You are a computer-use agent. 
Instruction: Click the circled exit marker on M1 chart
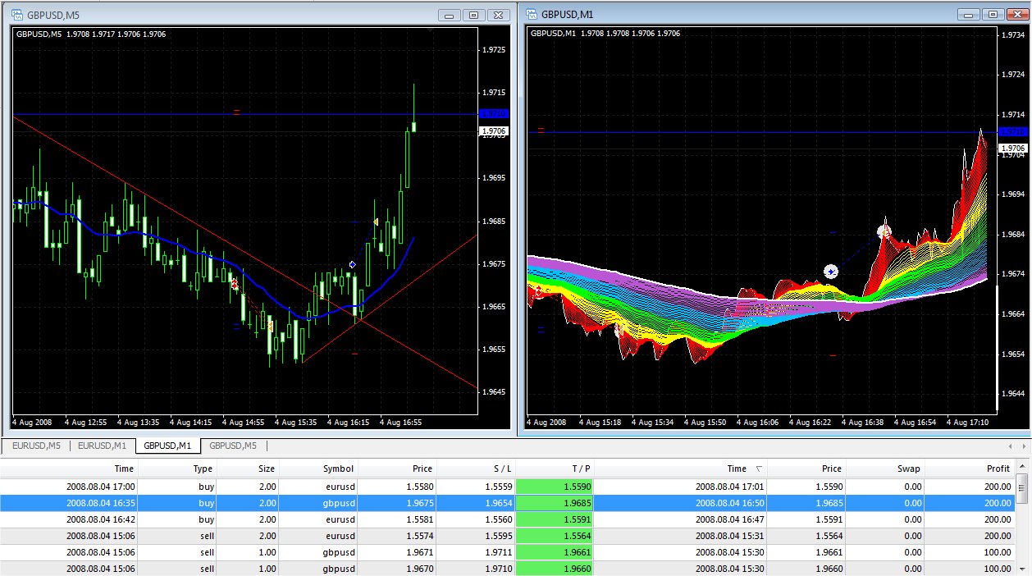(884, 232)
